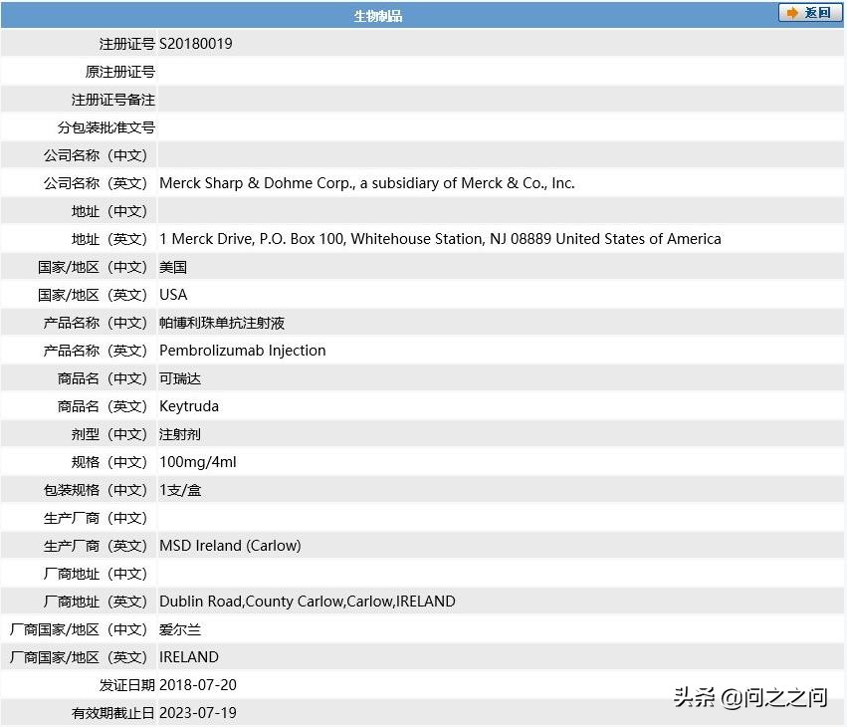Select the Merck Sharp & Dohme company name
Image resolution: width=847 pixels, height=727 pixels.
[x=367, y=182]
